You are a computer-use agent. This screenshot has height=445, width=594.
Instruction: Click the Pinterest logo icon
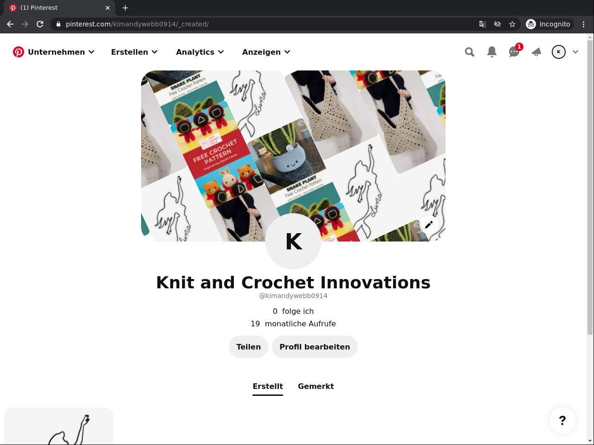point(19,52)
